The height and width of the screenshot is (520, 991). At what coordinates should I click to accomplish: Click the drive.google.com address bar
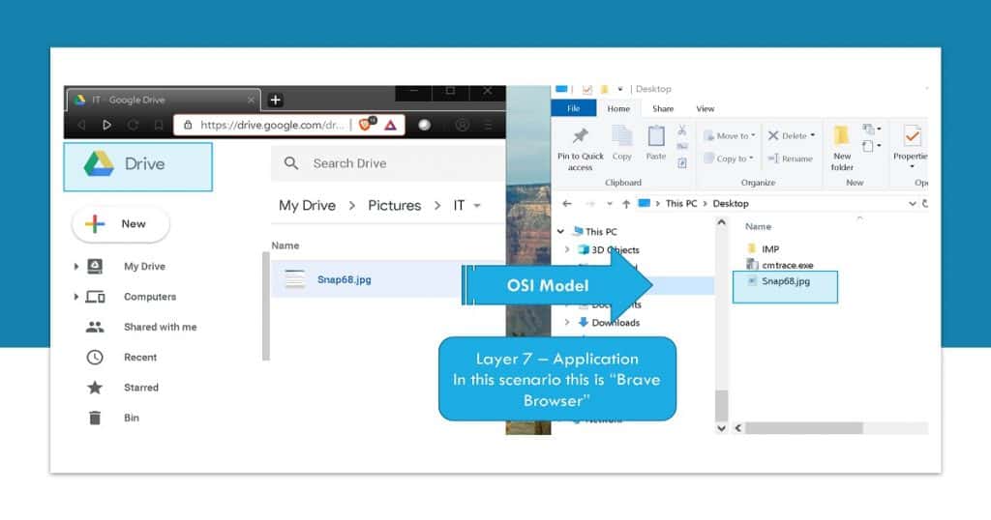pyautogui.click(x=272, y=125)
